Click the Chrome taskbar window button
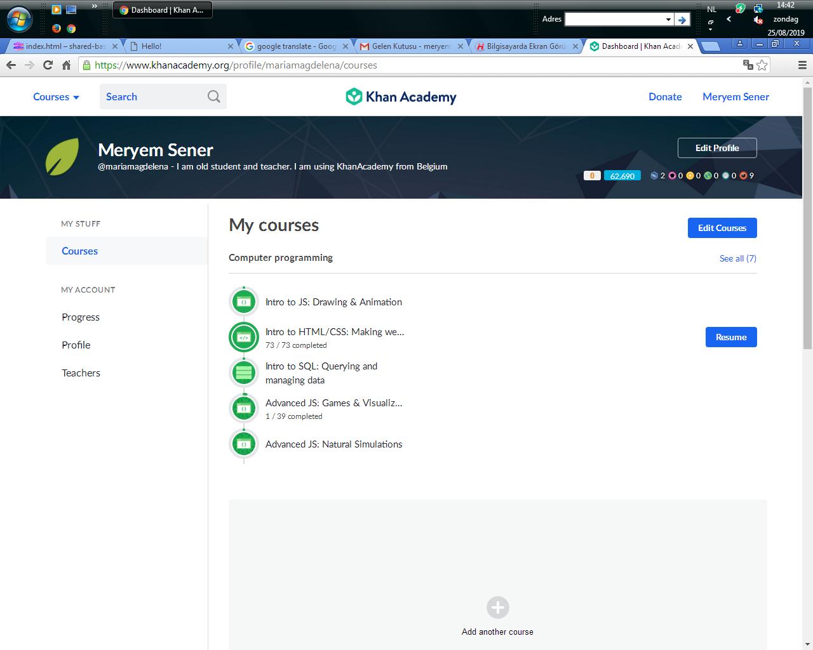 click(163, 10)
